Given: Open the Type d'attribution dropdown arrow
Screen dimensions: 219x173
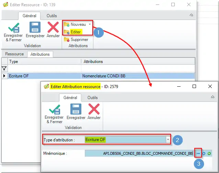Looking at the screenshot, I should (168, 140).
